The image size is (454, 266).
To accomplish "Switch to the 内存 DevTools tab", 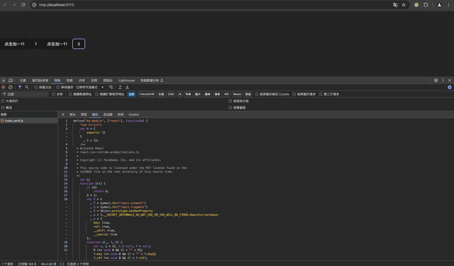I will point(82,80).
